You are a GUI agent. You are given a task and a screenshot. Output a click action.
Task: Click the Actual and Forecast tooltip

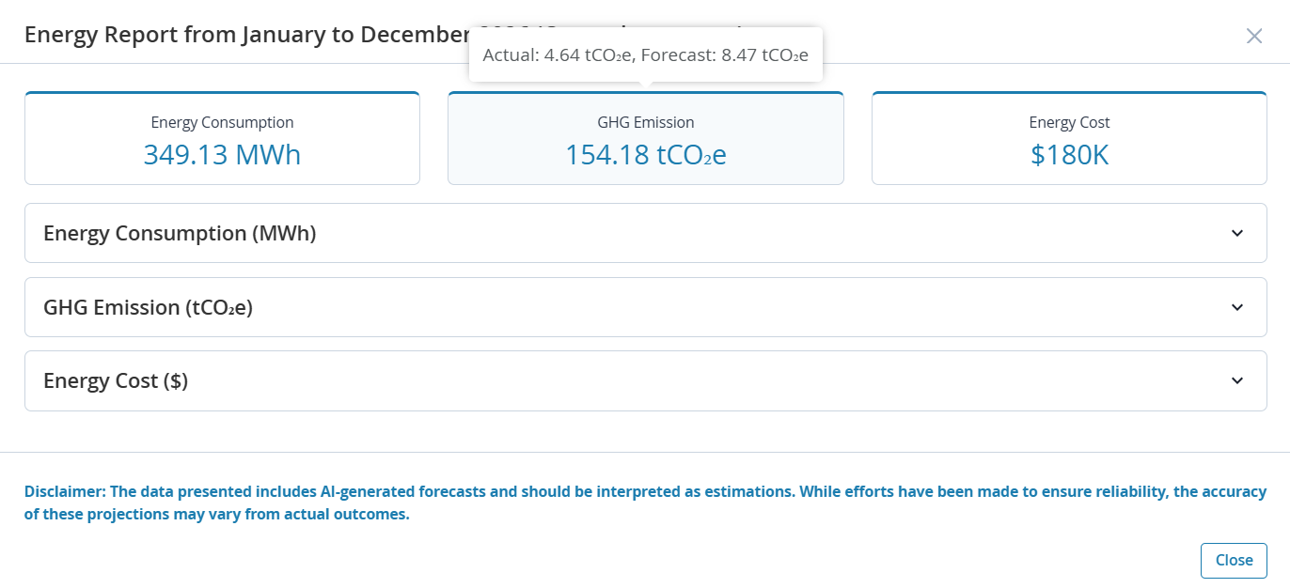645,55
